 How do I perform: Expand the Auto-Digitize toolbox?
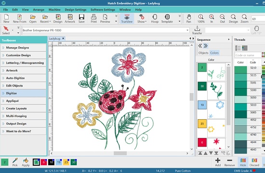23,78
